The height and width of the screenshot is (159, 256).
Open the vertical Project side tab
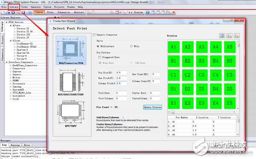click(x=2, y=40)
